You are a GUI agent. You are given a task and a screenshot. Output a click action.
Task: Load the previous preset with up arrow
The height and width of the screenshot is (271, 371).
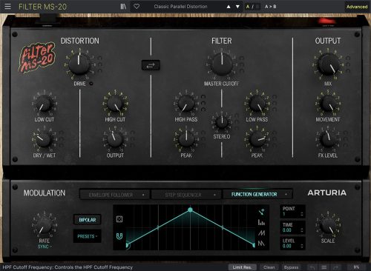[x=229, y=7]
